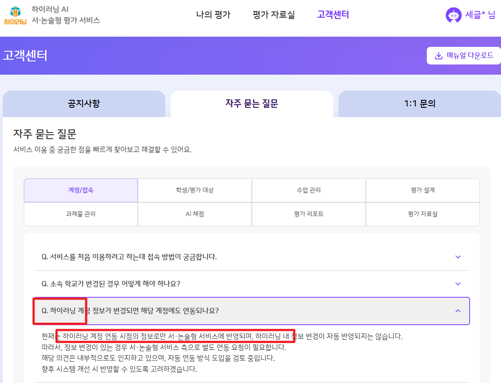This screenshot has height=383, width=501.
Task: Click answer line 해당 의견은 내부적으로도 인지하고
Action: click(x=158, y=358)
